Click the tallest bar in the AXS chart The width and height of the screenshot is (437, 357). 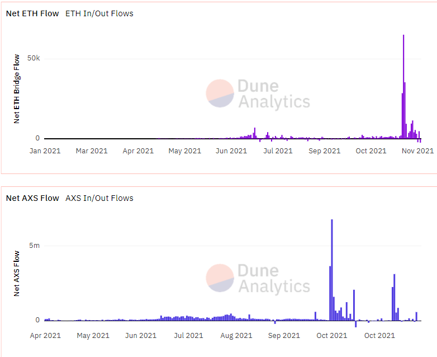[332, 270]
